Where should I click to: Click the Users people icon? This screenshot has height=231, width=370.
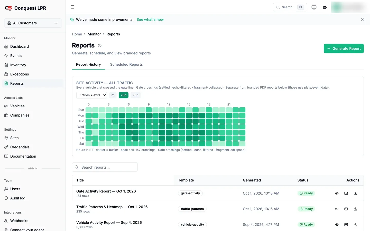6,189
